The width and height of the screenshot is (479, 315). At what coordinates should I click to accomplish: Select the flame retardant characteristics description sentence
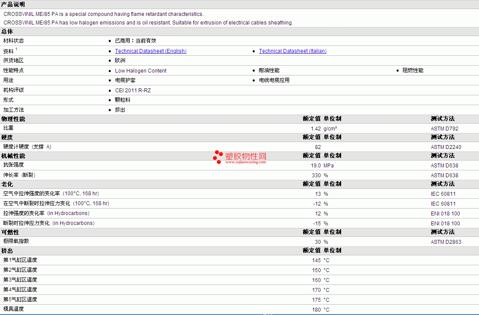tap(104, 14)
